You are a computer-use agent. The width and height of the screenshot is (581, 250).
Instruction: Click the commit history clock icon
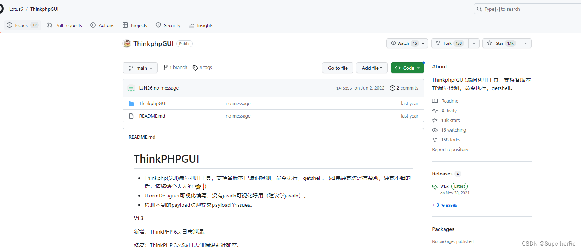(x=392, y=88)
